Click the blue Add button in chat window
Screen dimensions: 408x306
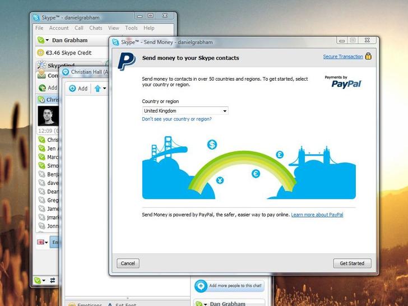78,89
